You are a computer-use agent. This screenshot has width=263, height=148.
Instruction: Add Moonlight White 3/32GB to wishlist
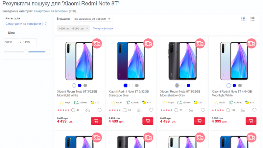point(100,110)
